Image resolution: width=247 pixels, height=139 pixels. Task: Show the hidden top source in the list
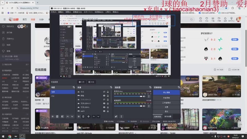point(104,92)
